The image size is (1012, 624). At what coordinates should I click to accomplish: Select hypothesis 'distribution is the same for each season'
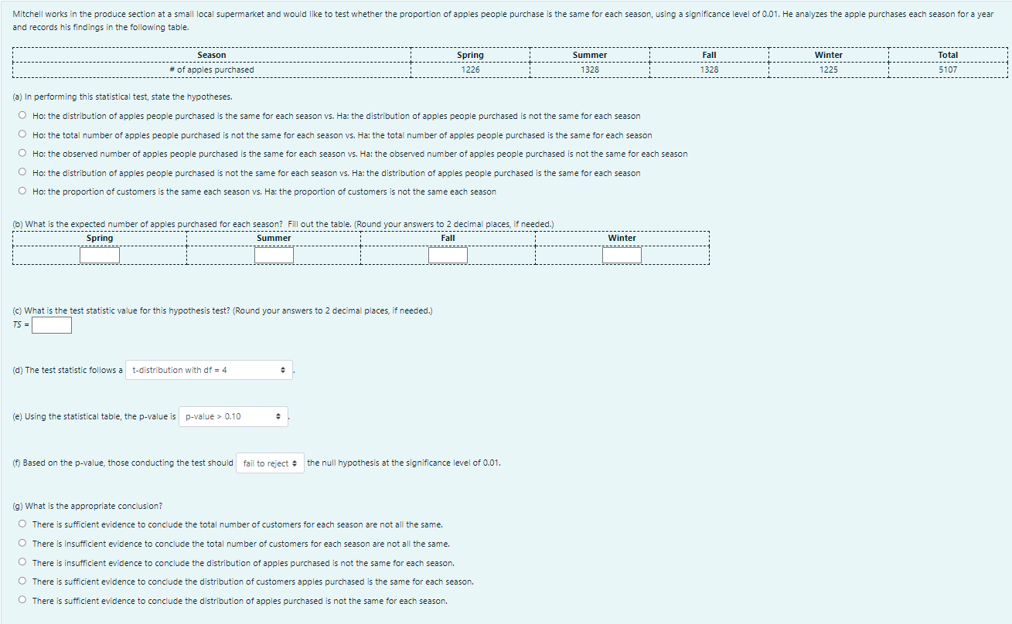click(x=23, y=116)
